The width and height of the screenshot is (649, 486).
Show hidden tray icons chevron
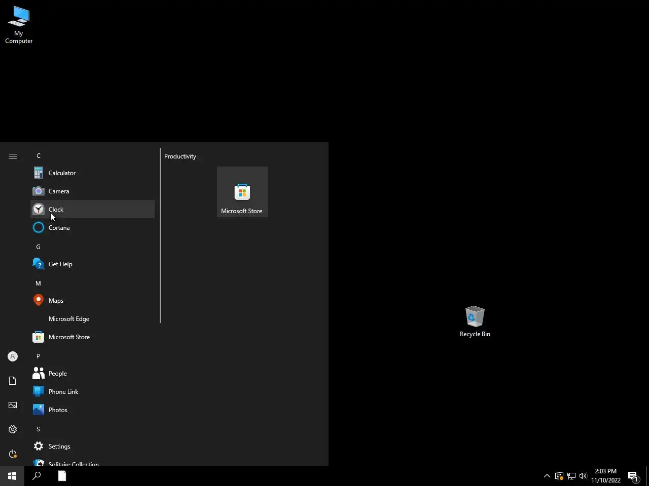547,476
